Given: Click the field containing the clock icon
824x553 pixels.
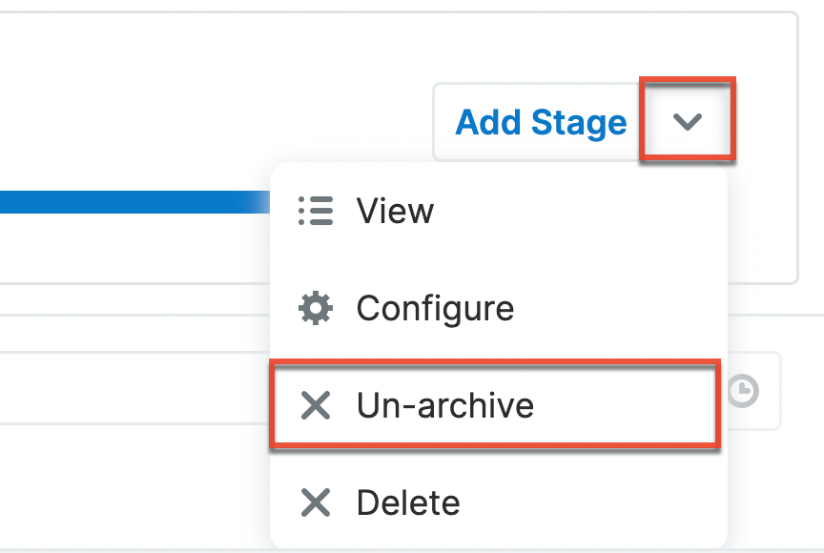Looking at the screenshot, I should coord(755,391).
